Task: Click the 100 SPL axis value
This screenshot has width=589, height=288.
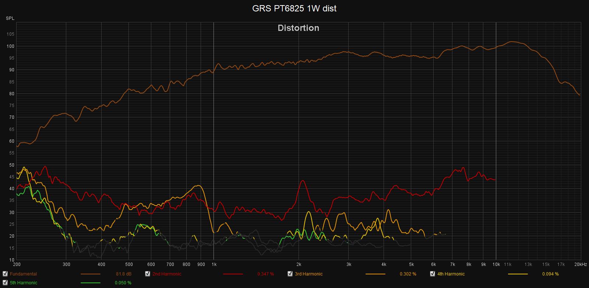Action: (x=10, y=46)
